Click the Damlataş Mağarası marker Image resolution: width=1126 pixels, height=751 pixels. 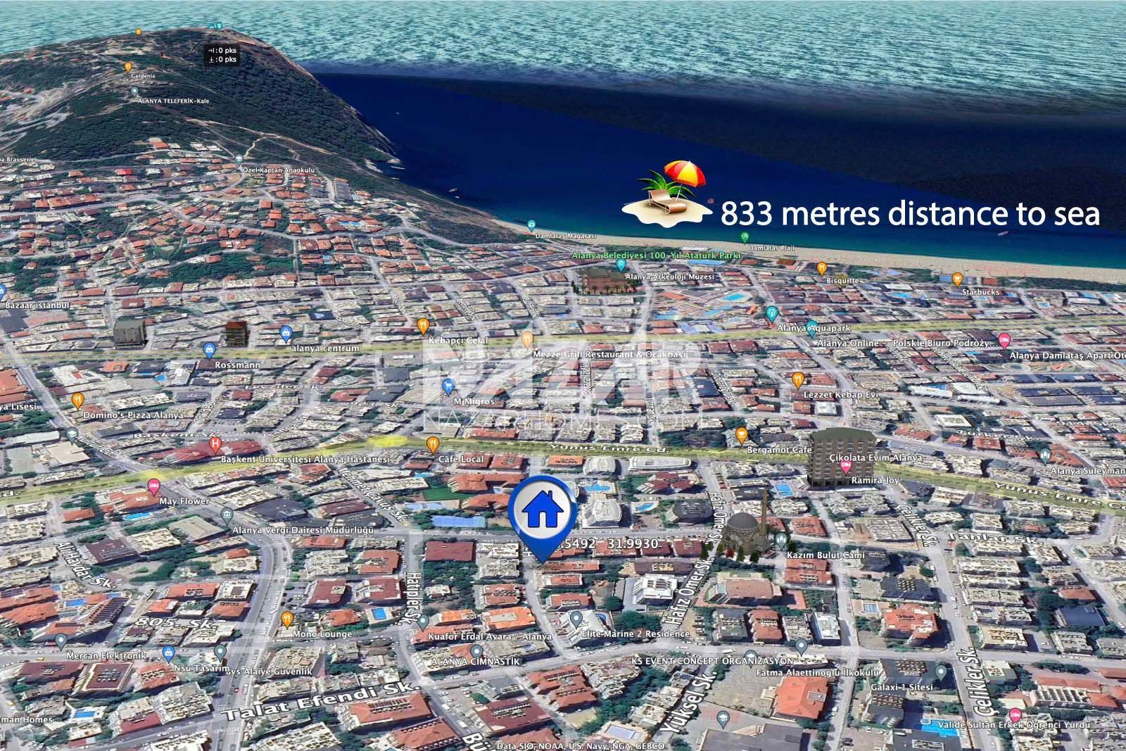tap(533, 226)
